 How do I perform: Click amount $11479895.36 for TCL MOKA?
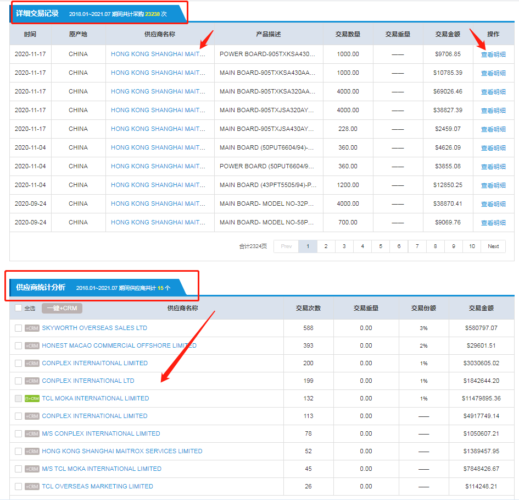(481, 398)
